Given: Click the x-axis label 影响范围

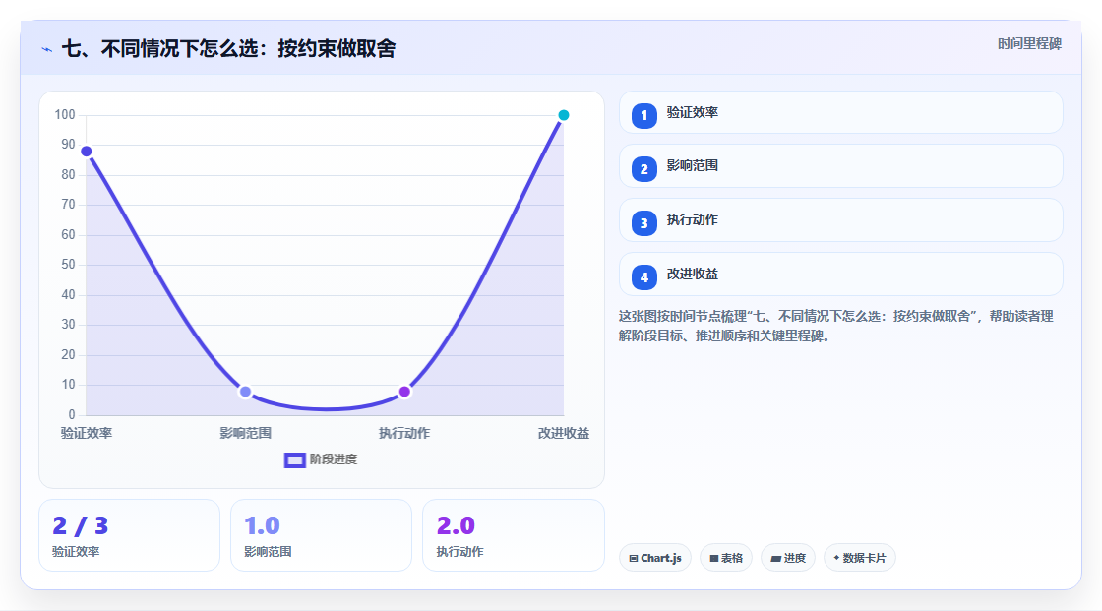Looking at the screenshot, I should tap(245, 433).
